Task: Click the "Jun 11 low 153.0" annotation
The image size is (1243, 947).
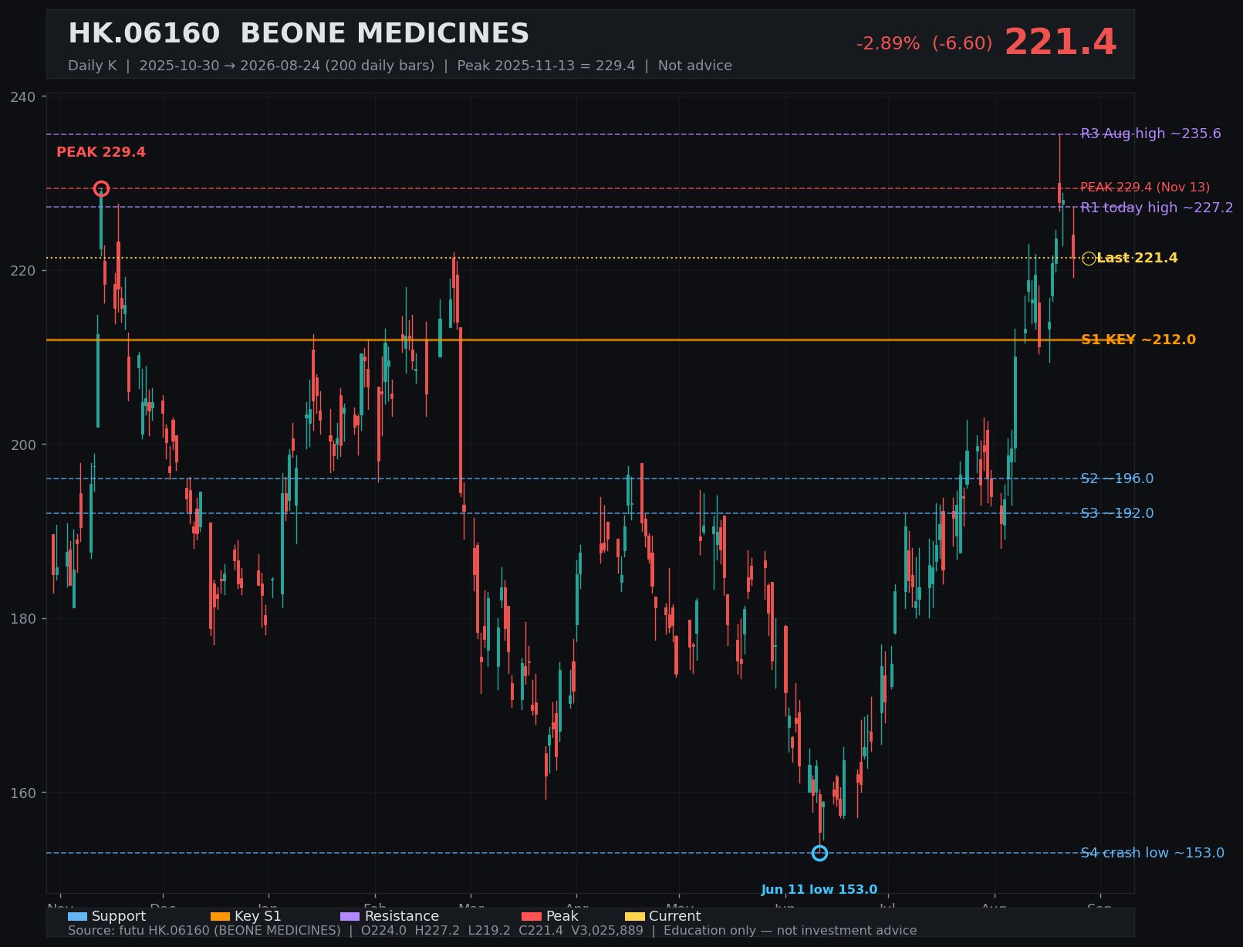Action: tap(819, 890)
